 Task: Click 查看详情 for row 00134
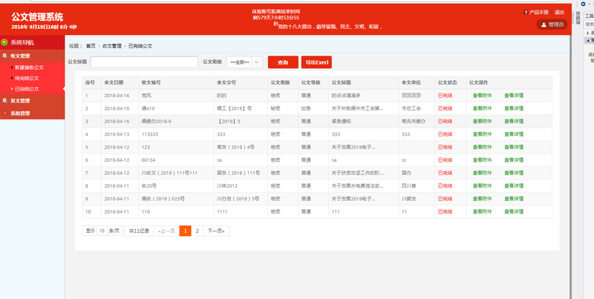(514, 160)
